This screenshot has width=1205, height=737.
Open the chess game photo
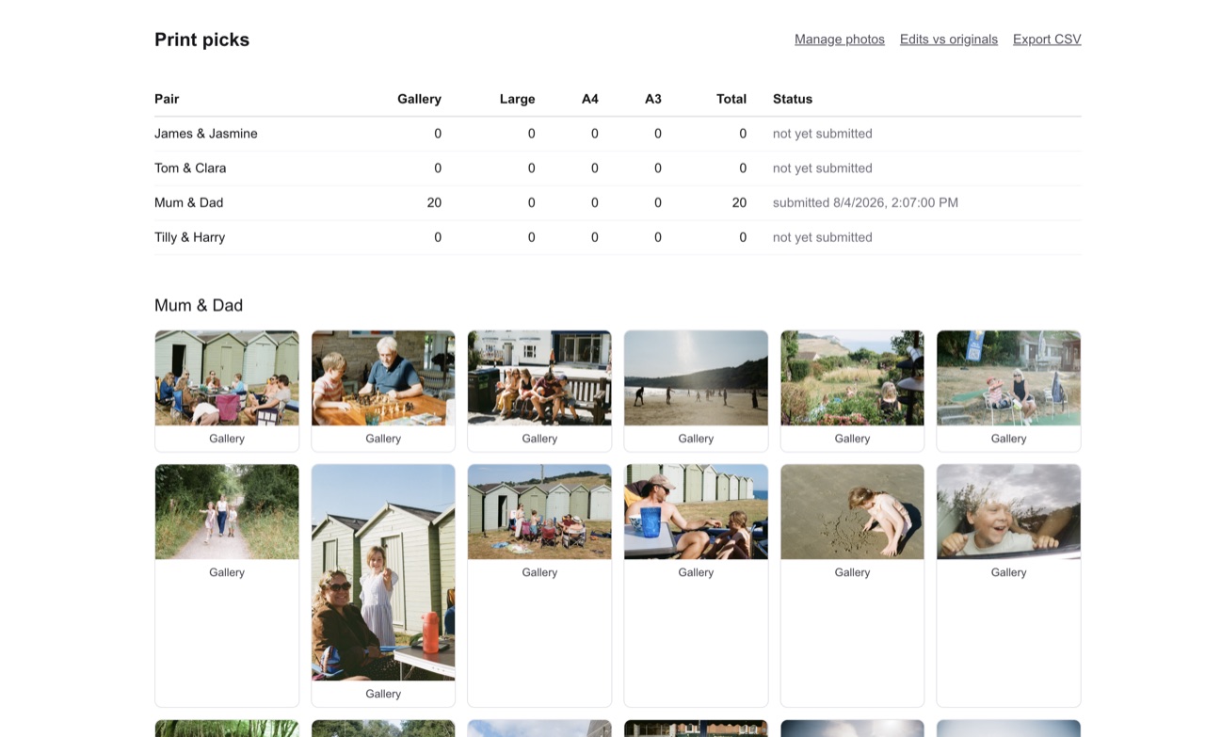(383, 378)
